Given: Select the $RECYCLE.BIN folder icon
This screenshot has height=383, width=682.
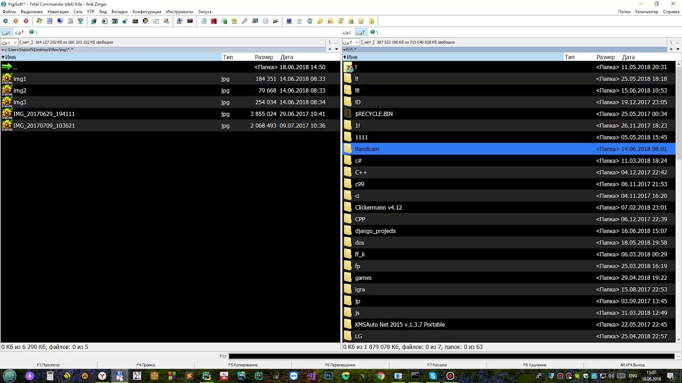Looking at the screenshot, I should (348, 114).
